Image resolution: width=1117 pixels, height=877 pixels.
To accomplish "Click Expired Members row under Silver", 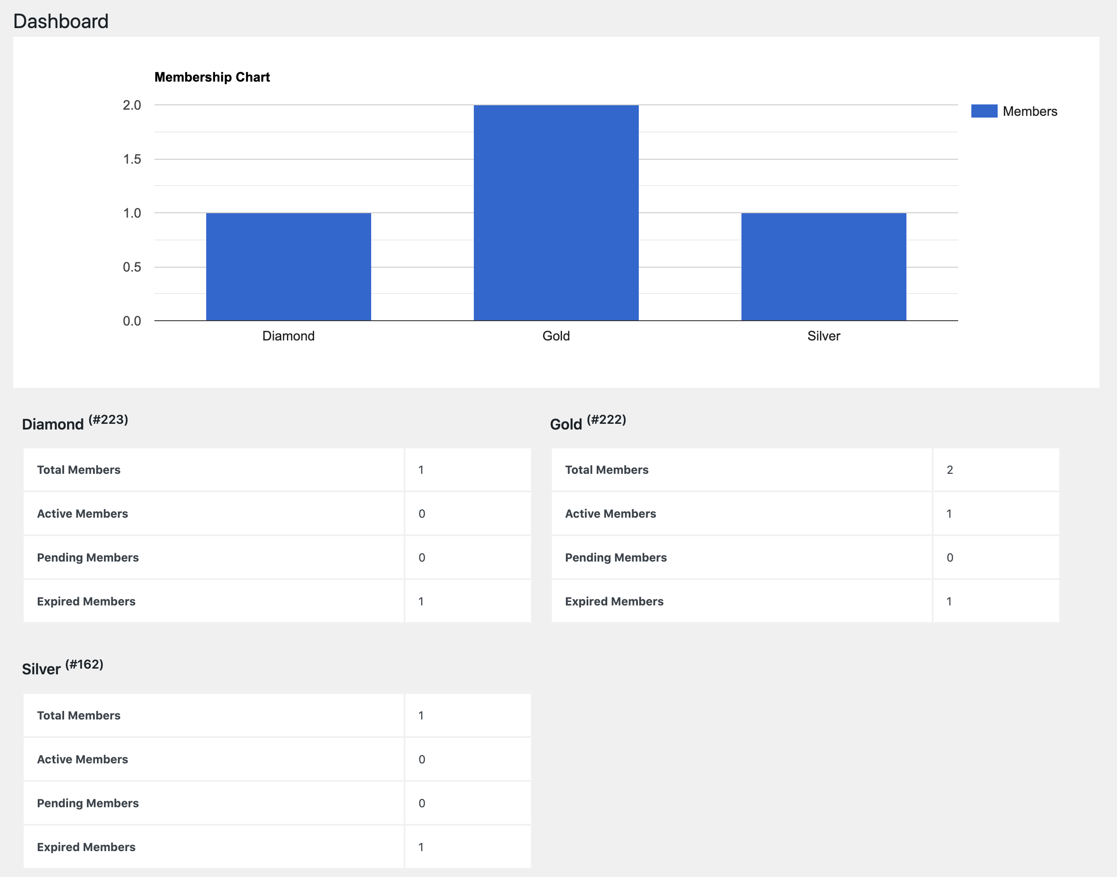I will click(86, 846).
